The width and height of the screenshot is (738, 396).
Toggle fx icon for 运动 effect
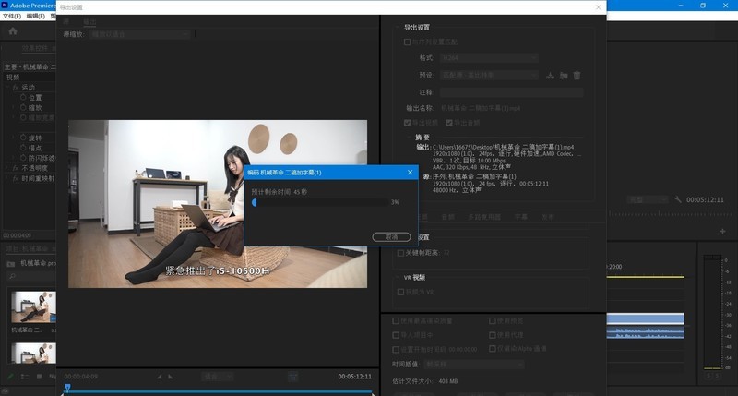[16, 87]
